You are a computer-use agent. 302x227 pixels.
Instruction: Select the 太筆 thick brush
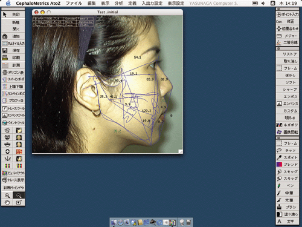coord(288,200)
